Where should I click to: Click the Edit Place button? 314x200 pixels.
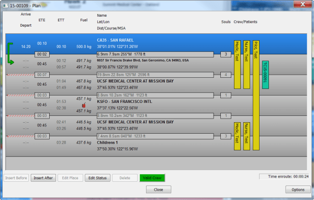pyautogui.click(x=70, y=178)
